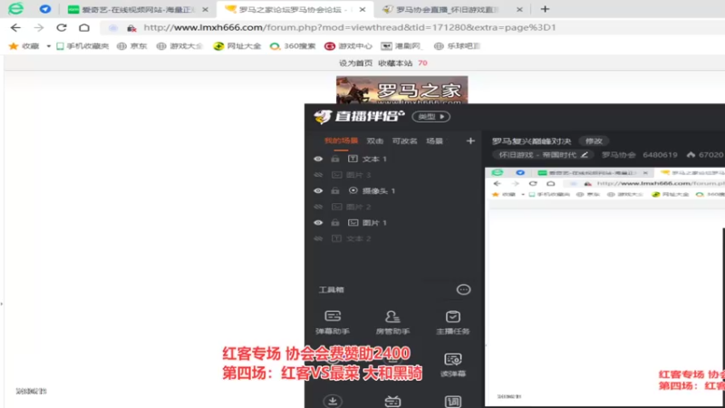Click the browser back arrow
Screen dimensions: 725x408
tap(15, 28)
